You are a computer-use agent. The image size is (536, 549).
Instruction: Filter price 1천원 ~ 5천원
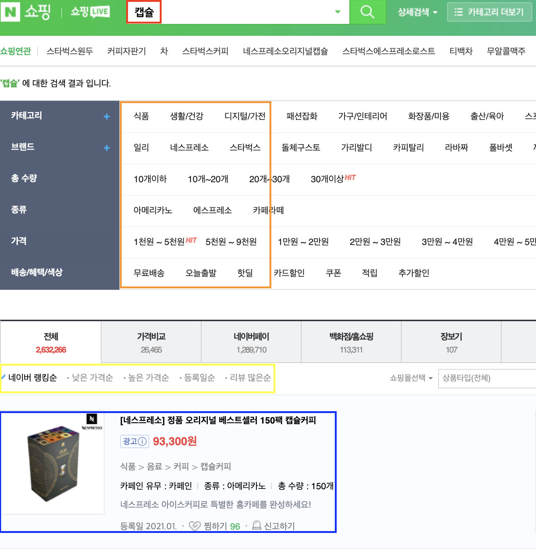[x=159, y=242]
